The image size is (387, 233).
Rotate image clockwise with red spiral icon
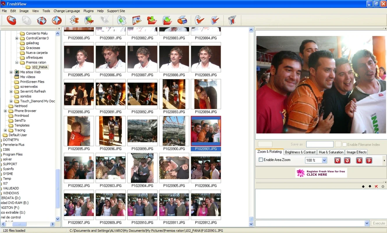click(347, 160)
